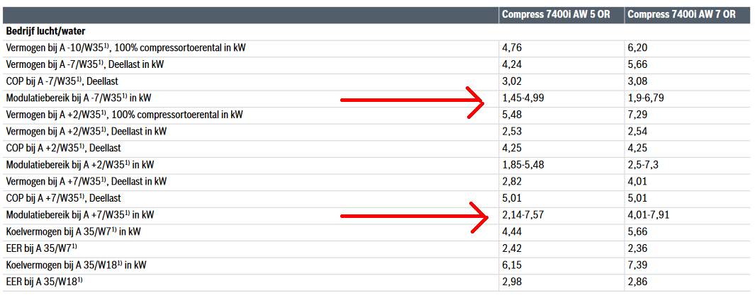Click the Compress 7400i AW 5 OR column header
The height and width of the screenshot is (300, 755).
(556, 14)
